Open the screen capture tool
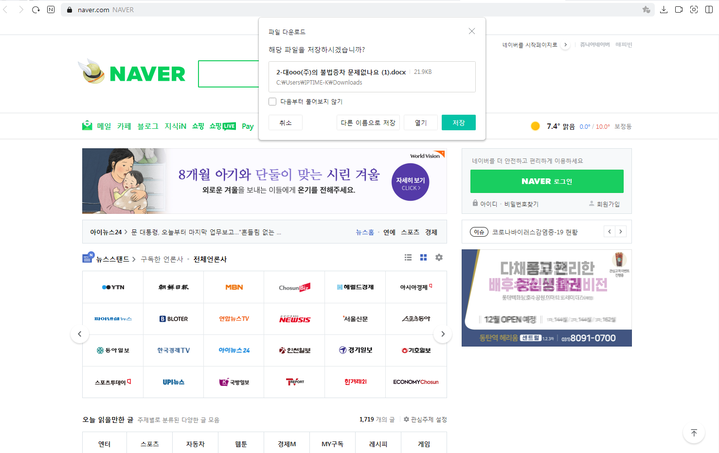Screen dimensions: 719x453 pyautogui.click(x=694, y=10)
